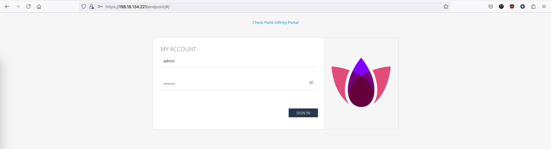This screenshot has width=551, height=149.
Task: Click the URL address bar
Action: point(266,6)
